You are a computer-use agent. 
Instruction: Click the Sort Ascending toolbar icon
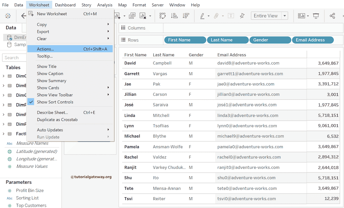point(174,16)
